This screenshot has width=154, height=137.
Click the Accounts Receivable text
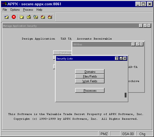coord(94,39)
